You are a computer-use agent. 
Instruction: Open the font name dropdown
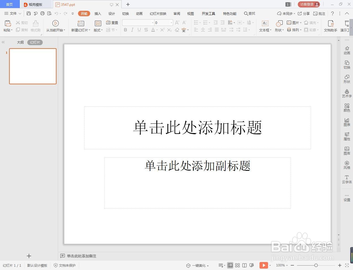click(153, 23)
